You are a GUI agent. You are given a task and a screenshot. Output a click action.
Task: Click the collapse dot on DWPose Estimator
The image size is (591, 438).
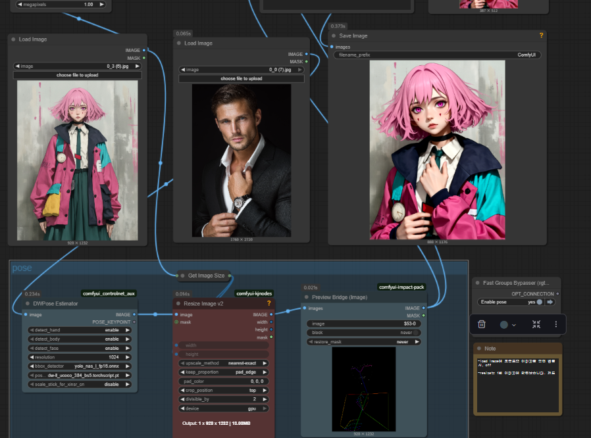[28, 304]
